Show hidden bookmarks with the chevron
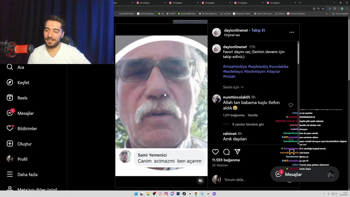Screen dimensions: 350x197 coord(327,13)
